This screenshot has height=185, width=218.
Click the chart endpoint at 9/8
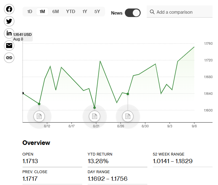[x=194, y=47]
